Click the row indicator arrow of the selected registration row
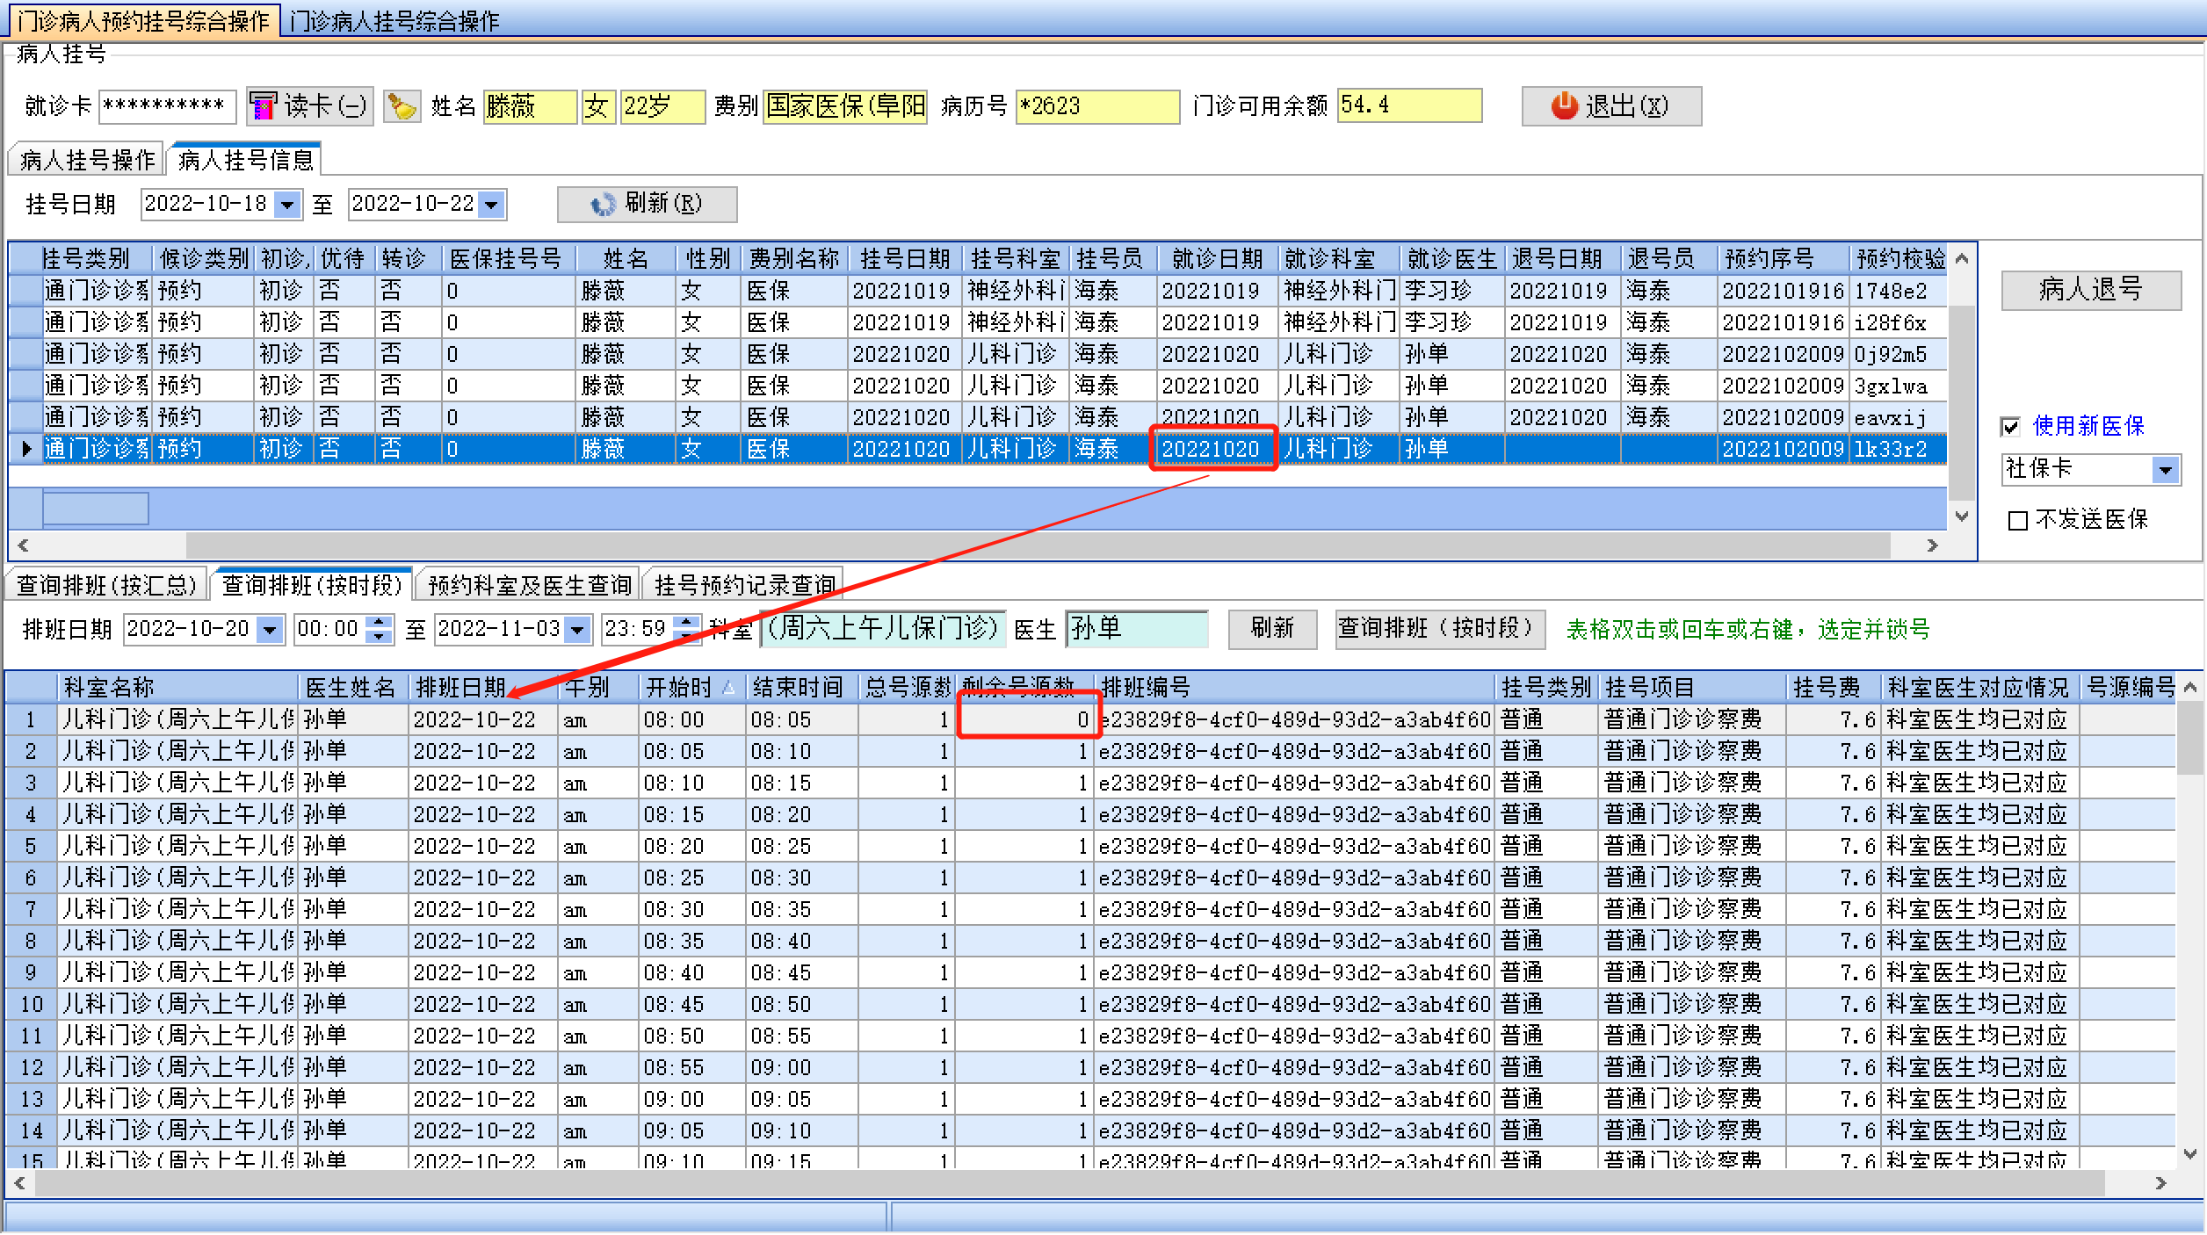 26,449
